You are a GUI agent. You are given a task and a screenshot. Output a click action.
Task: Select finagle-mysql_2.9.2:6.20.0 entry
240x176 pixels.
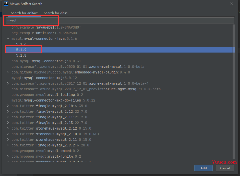[50, 145]
